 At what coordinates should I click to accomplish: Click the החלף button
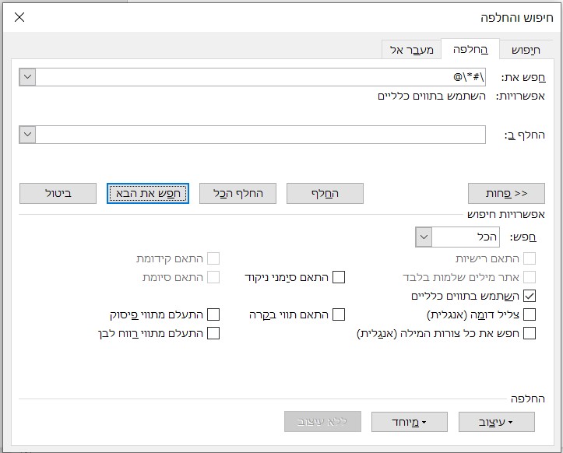pyautogui.click(x=325, y=193)
